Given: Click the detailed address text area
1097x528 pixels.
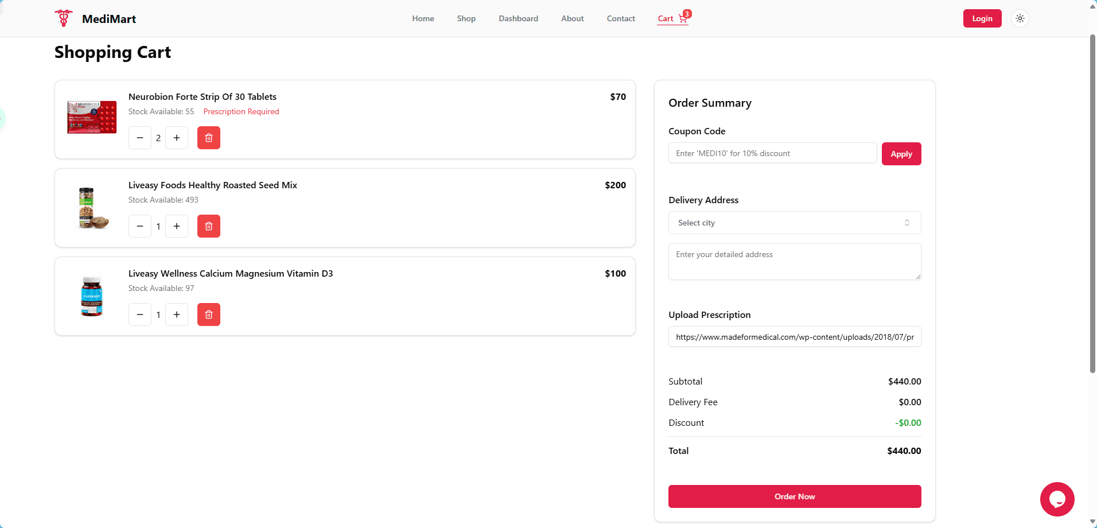Looking at the screenshot, I should (x=795, y=262).
